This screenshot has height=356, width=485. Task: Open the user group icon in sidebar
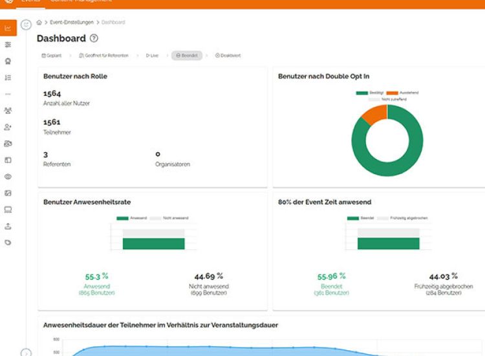[8, 111]
